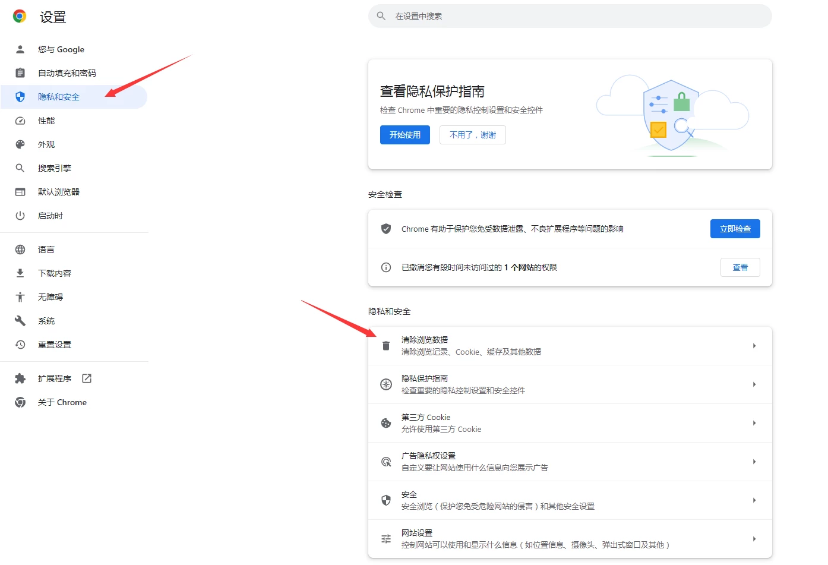Click the ad target icon for 广告隐私权设置
This screenshot has width=828, height=565.
(x=386, y=462)
